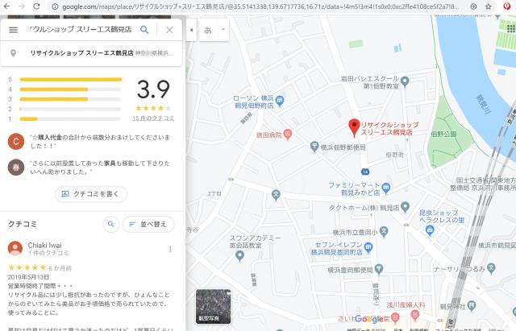Open the input method dropdown arrow
Screen dimensions: 516x331
tap(223, 30)
